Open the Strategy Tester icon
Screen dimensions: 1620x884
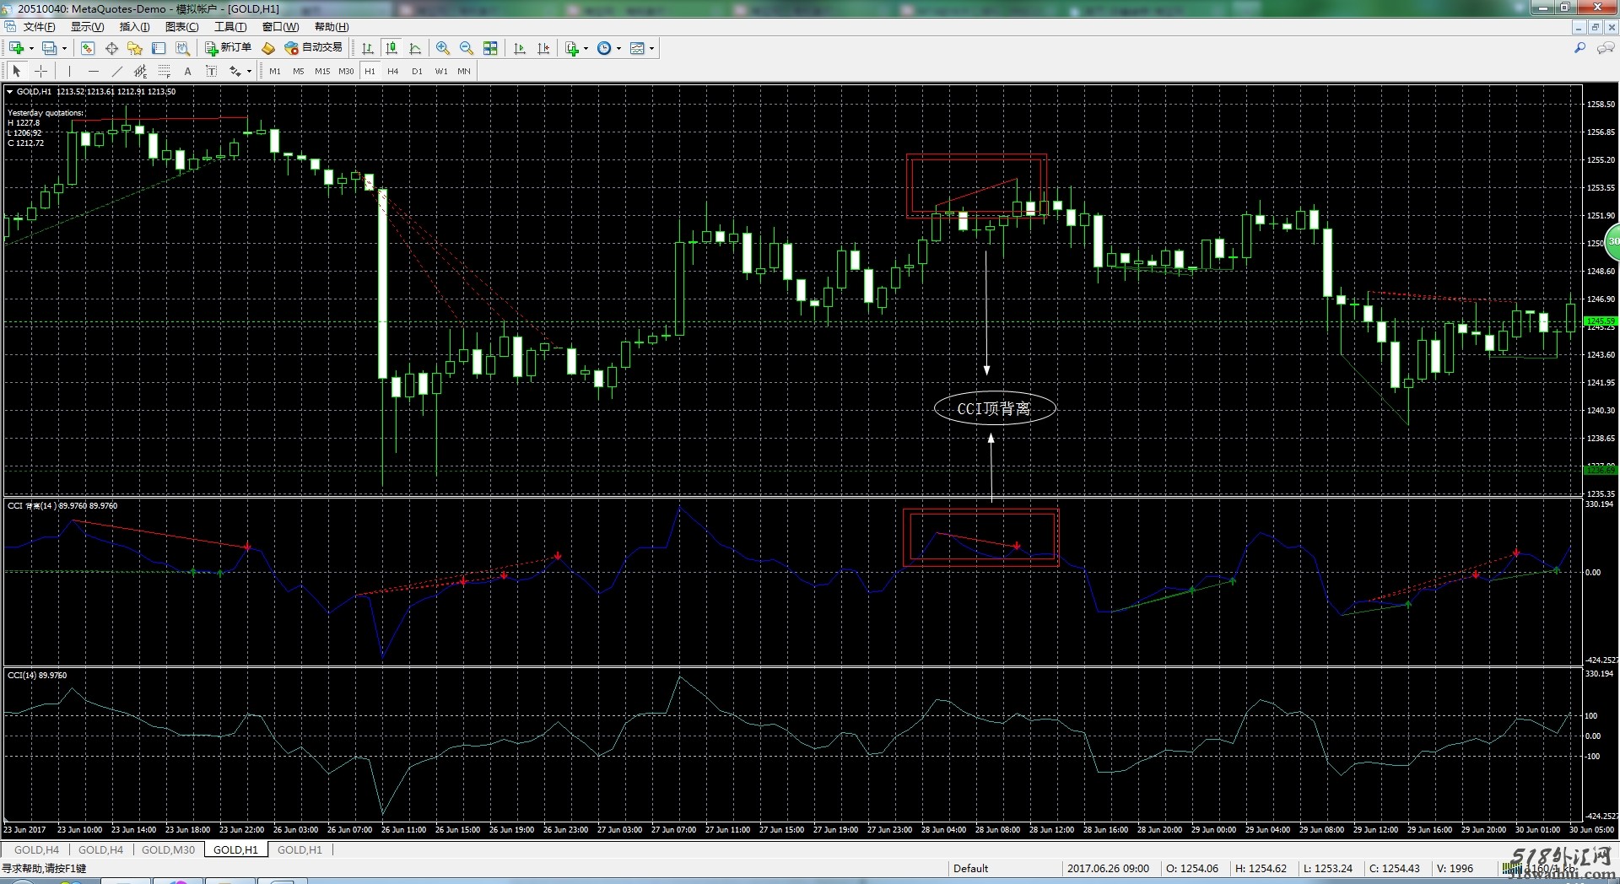coord(182,48)
